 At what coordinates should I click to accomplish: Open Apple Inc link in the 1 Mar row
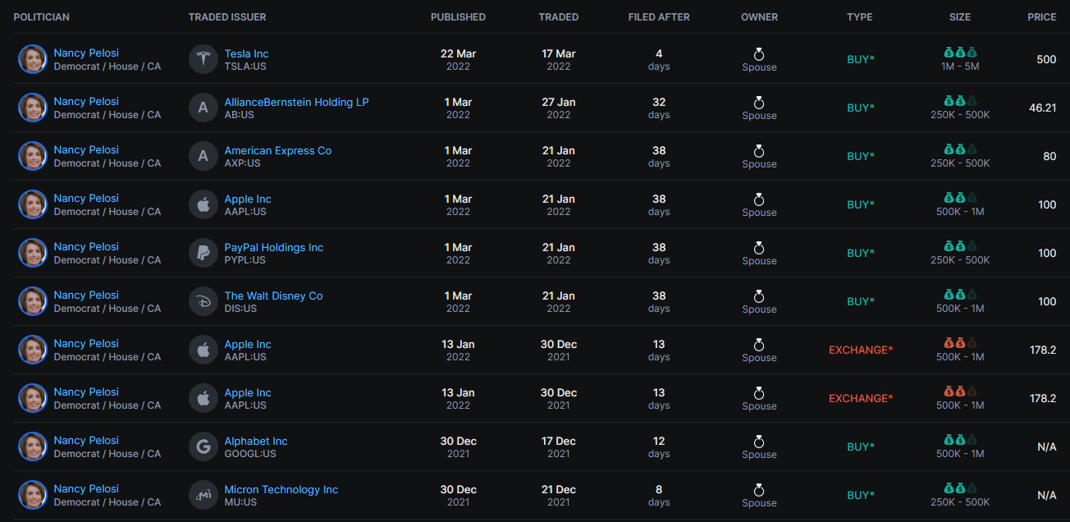pos(248,199)
